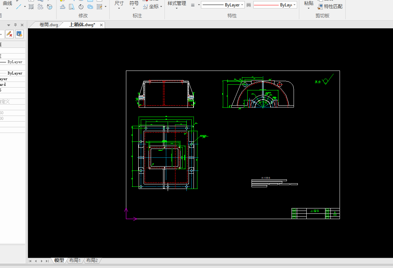The width and height of the screenshot is (393, 268).
Task: Toggle auto-hide pin on properties panel
Action: pyautogui.click(x=15, y=25)
